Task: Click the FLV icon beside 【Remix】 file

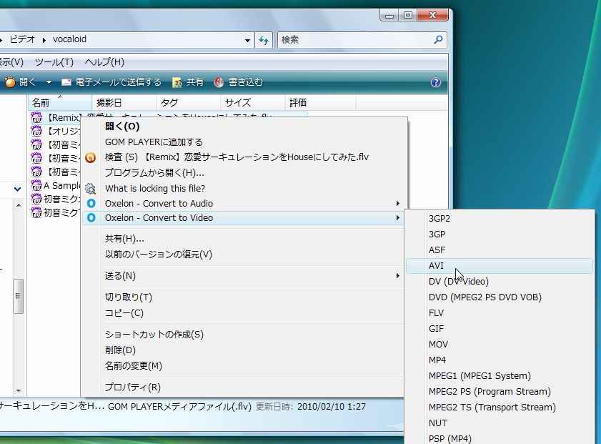Action: click(x=36, y=118)
